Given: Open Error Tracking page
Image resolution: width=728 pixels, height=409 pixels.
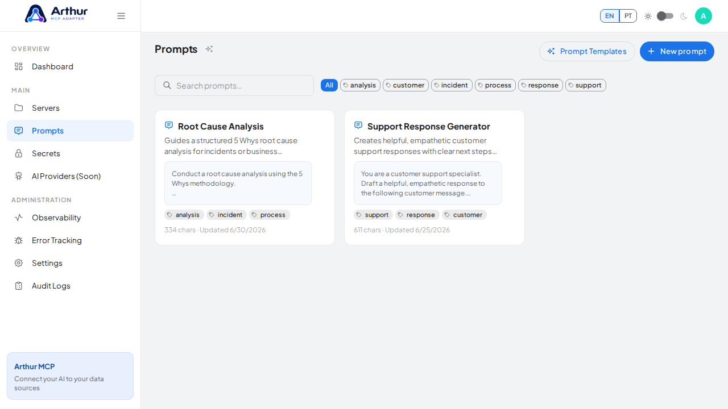Looking at the screenshot, I should [x=70, y=240].
